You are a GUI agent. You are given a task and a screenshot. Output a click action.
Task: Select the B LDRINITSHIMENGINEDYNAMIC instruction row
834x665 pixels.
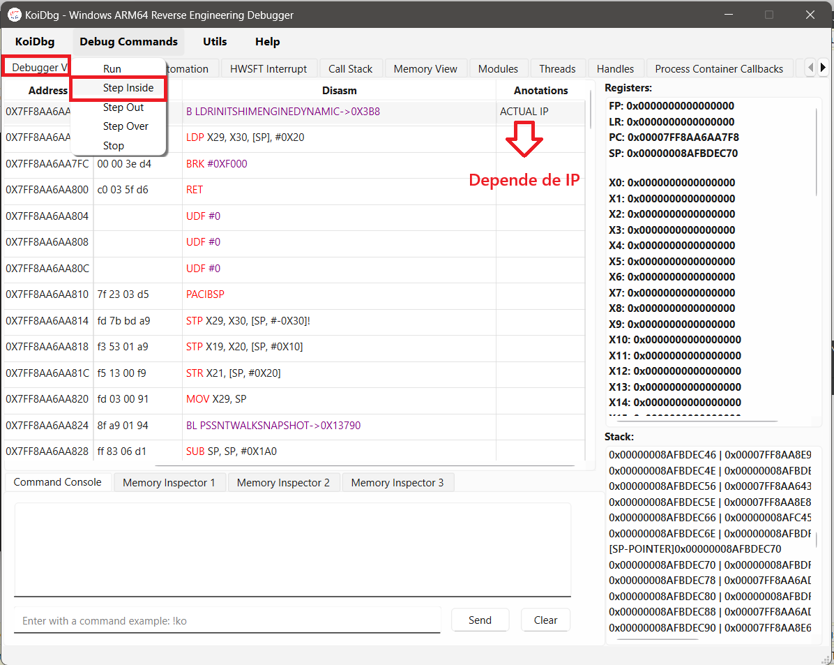[294, 111]
